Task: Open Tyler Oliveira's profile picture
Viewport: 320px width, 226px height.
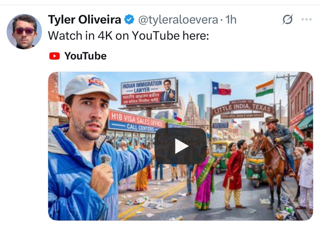Action: [24, 32]
